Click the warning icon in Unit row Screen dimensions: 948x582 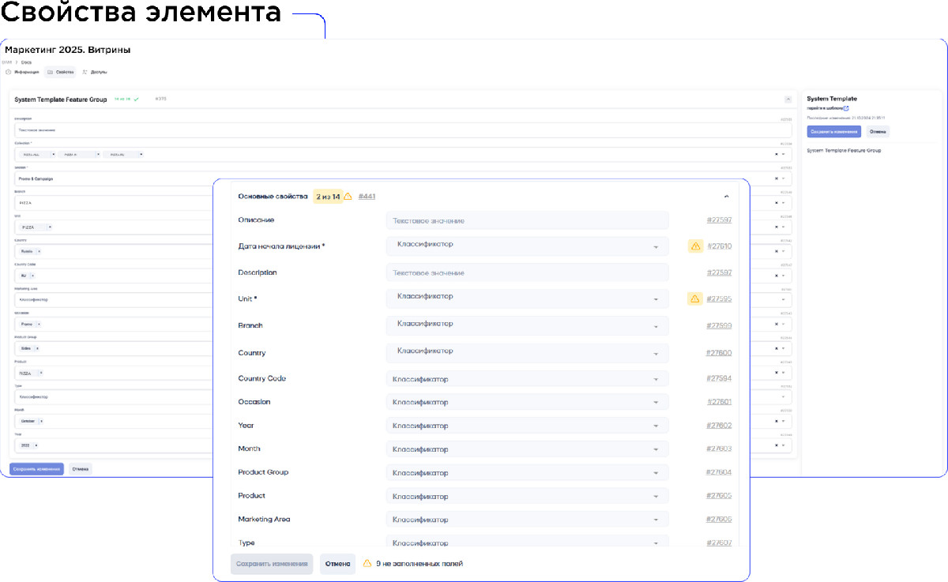(x=695, y=299)
